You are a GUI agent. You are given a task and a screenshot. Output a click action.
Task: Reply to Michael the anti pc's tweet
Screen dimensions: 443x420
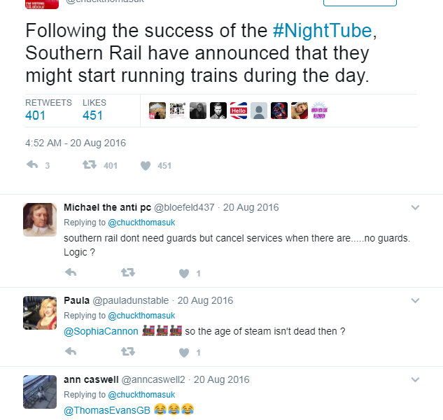click(x=70, y=273)
